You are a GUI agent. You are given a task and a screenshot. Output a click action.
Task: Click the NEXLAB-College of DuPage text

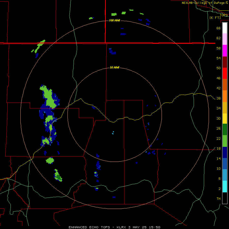tap(205, 3)
